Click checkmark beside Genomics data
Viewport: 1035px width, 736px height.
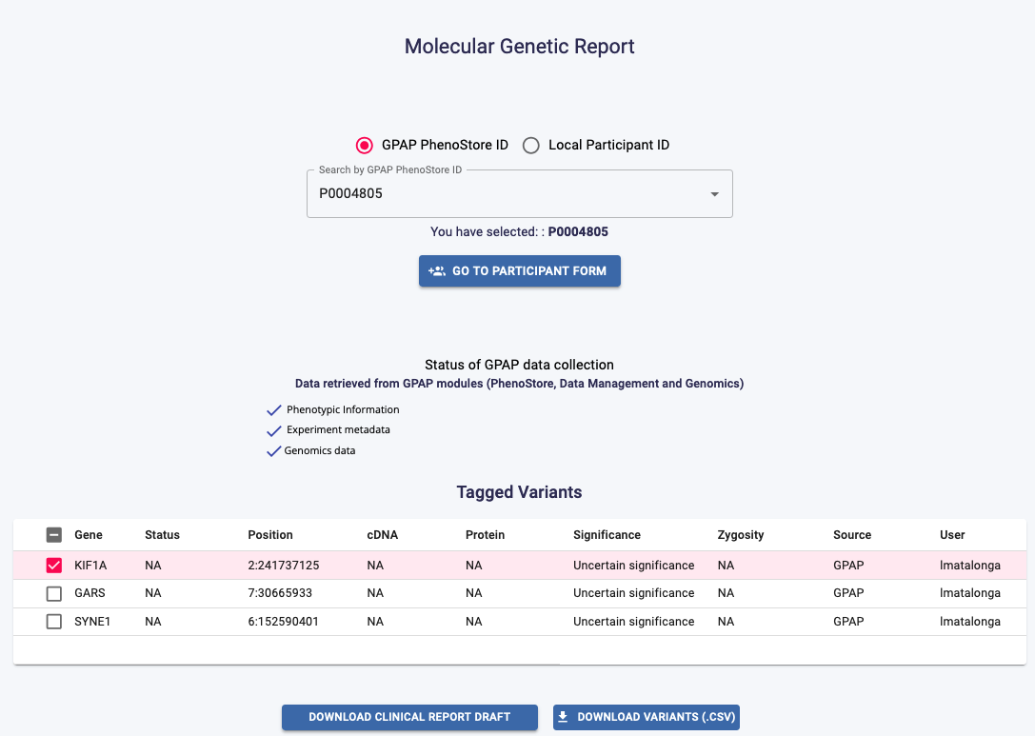tap(274, 450)
